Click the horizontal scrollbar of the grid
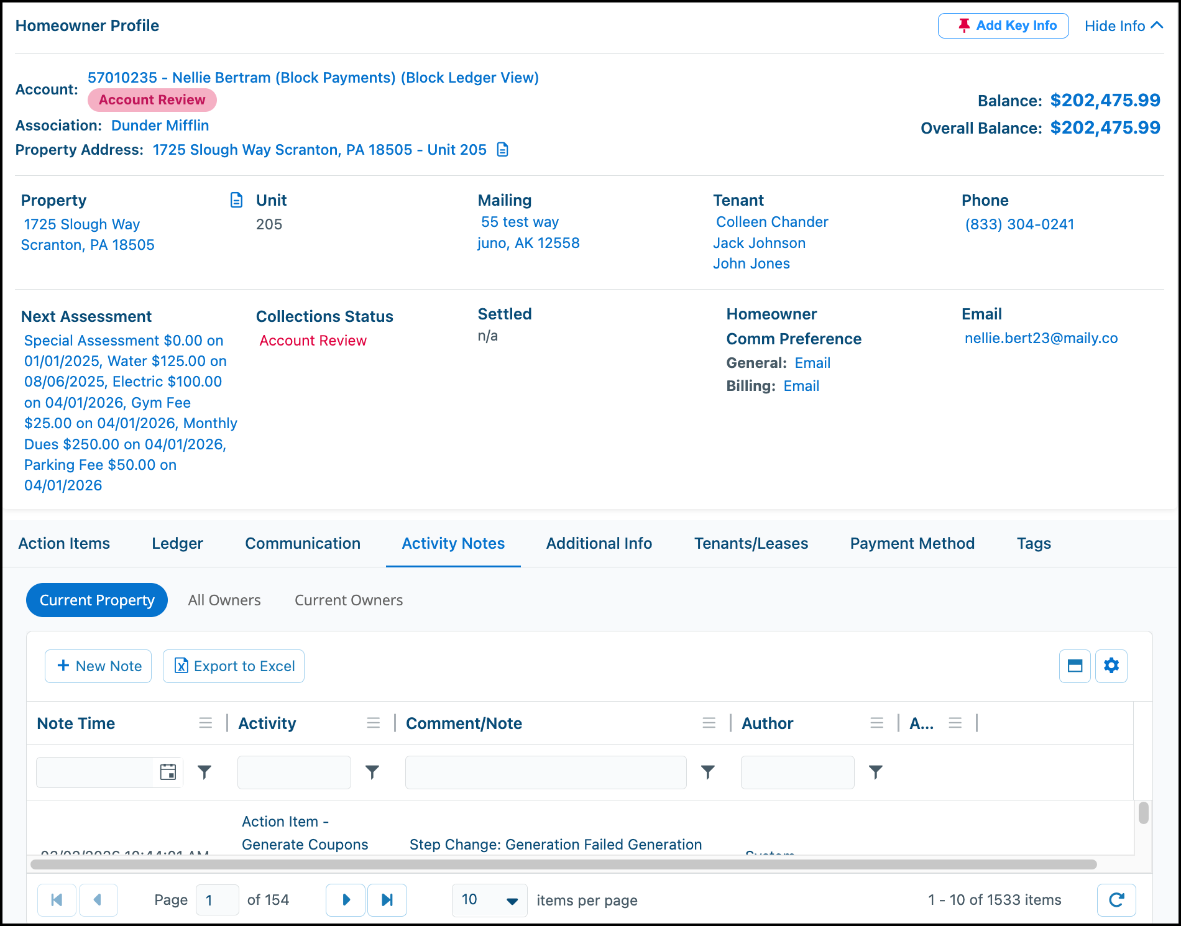The image size is (1181, 926). [564, 864]
